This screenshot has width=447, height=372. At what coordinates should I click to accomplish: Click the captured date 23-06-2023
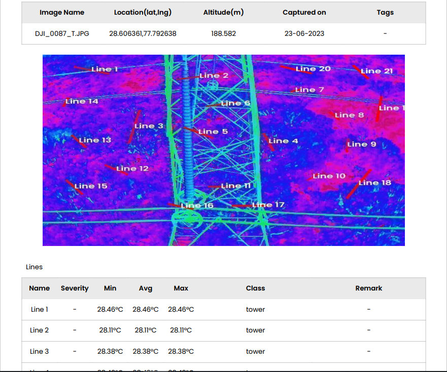(x=304, y=33)
